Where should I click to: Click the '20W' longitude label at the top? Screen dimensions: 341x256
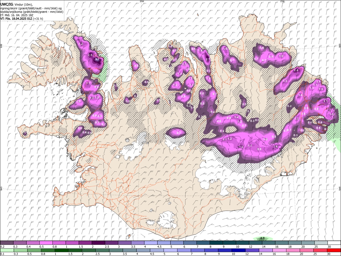(142, 1)
